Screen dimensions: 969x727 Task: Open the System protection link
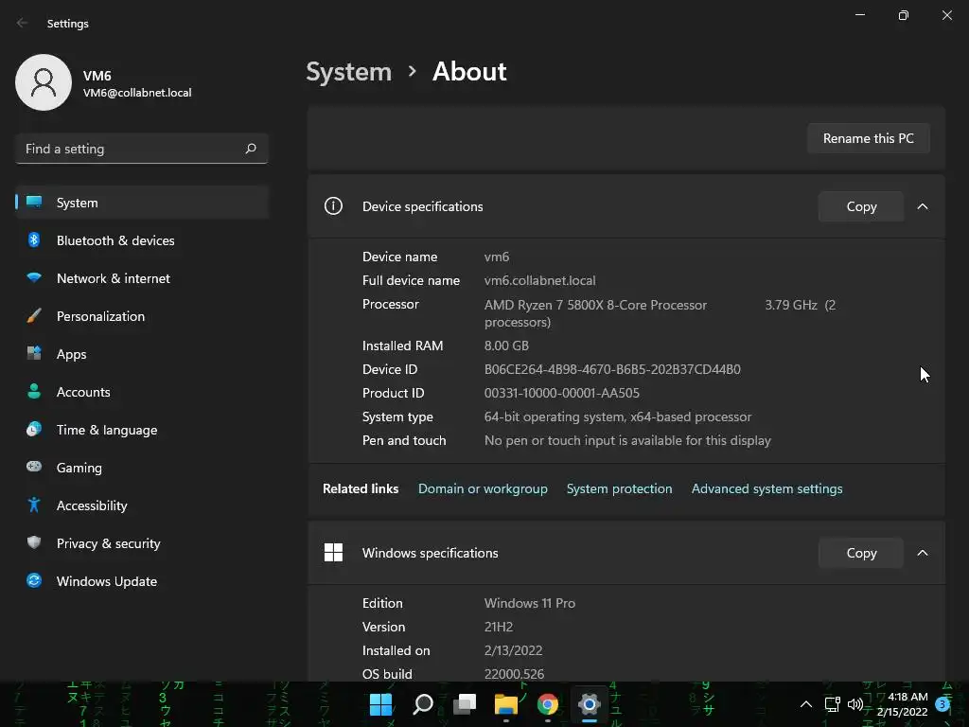[619, 488]
